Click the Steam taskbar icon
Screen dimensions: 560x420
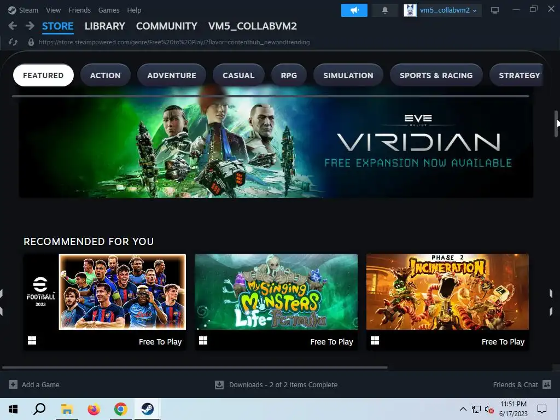147,409
